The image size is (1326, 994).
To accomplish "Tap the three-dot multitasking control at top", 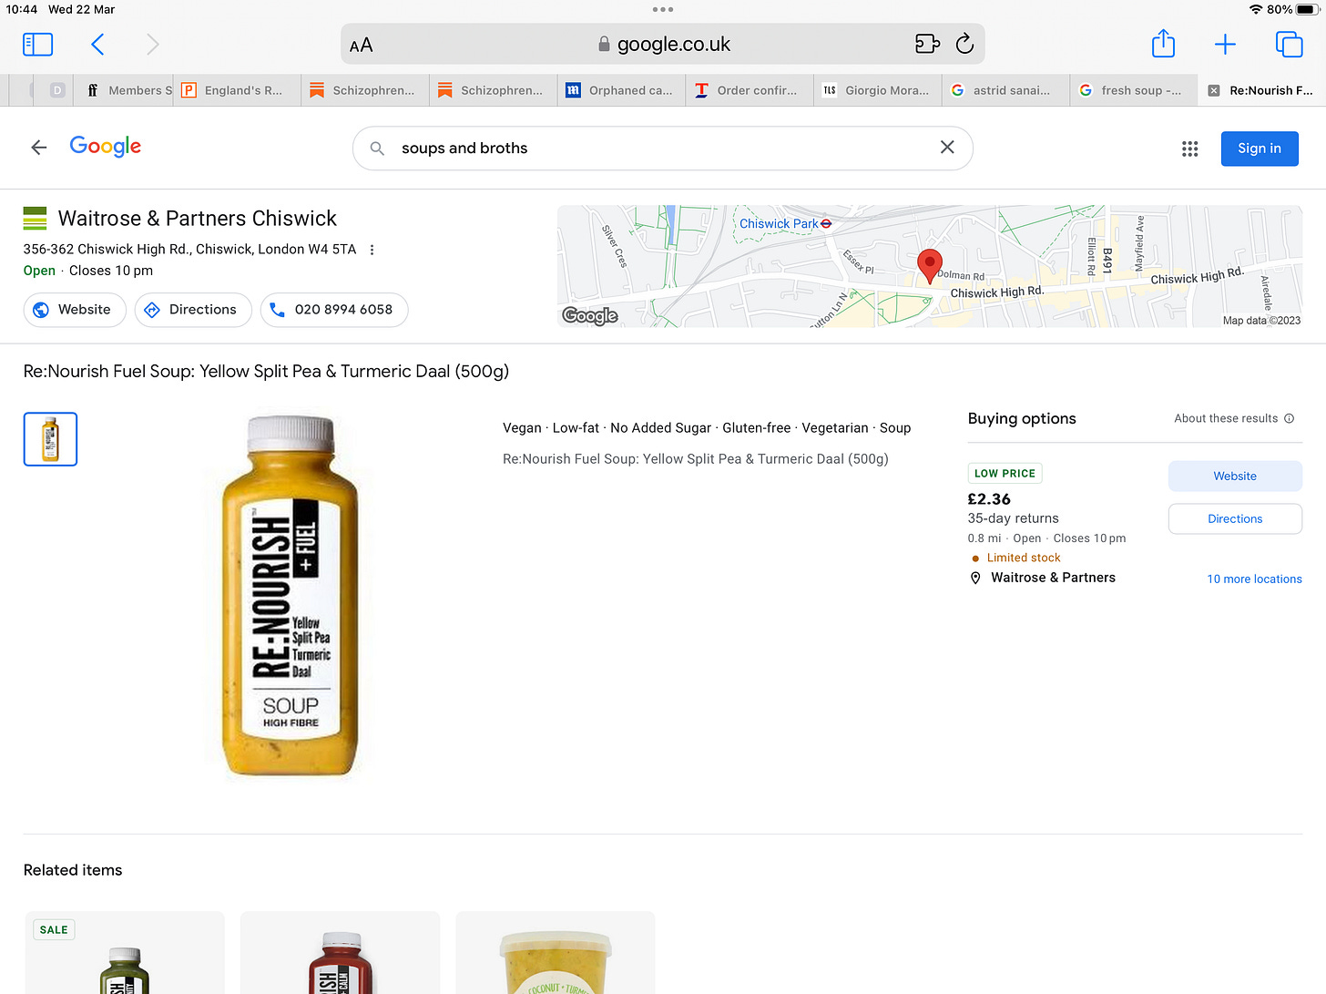I will [663, 9].
